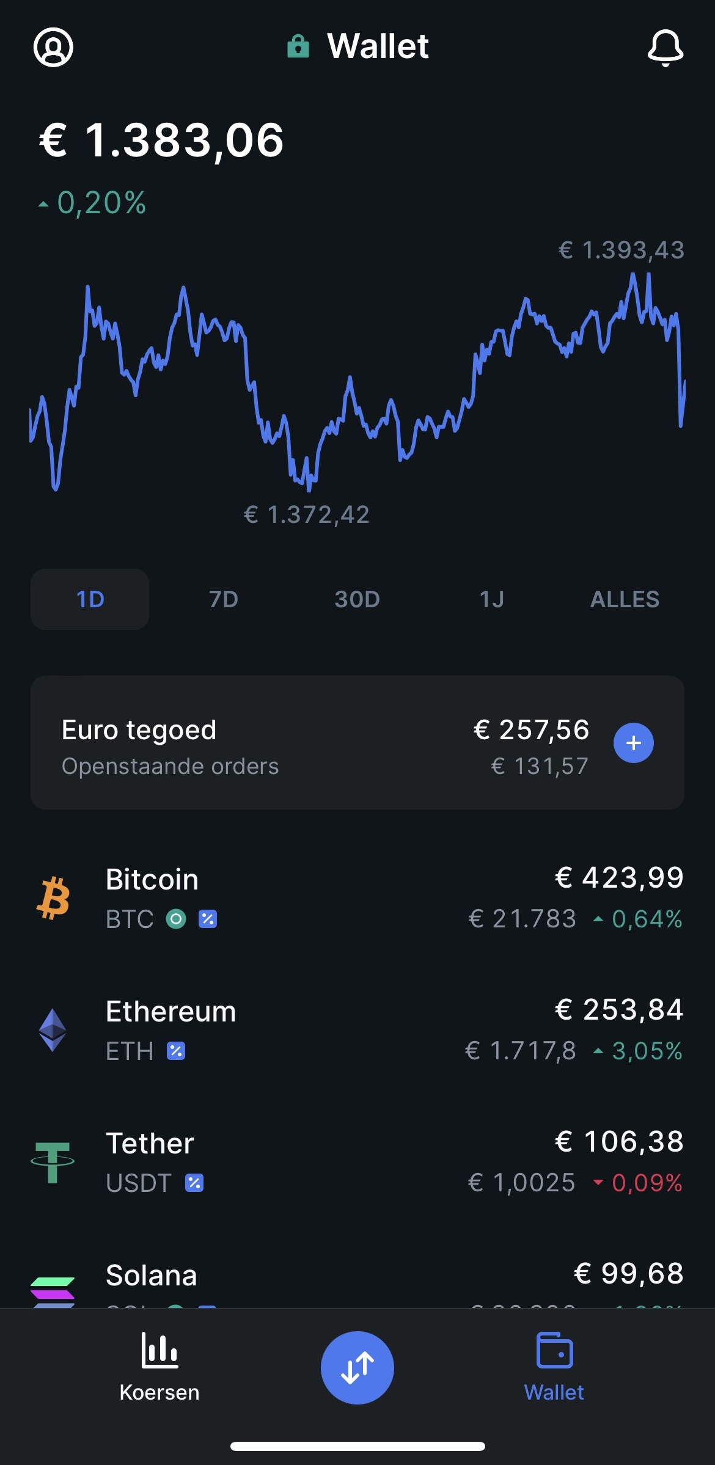Go to the Koersen tab
The width and height of the screenshot is (715, 1465).
pyautogui.click(x=159, y=1367)
